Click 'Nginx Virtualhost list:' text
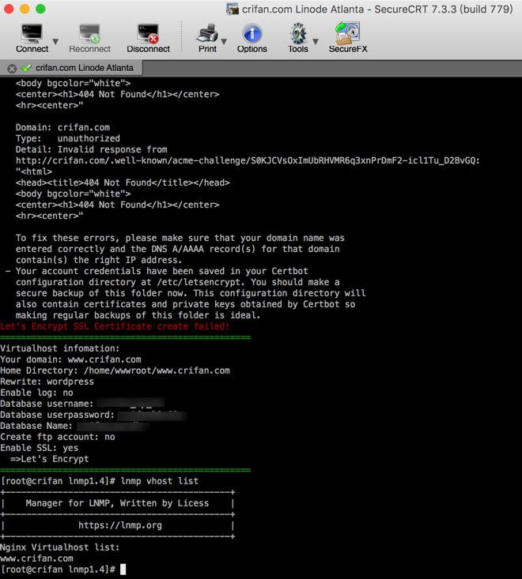Image resolution: width=522 pixels, height=579 pixels. [60, 547]
